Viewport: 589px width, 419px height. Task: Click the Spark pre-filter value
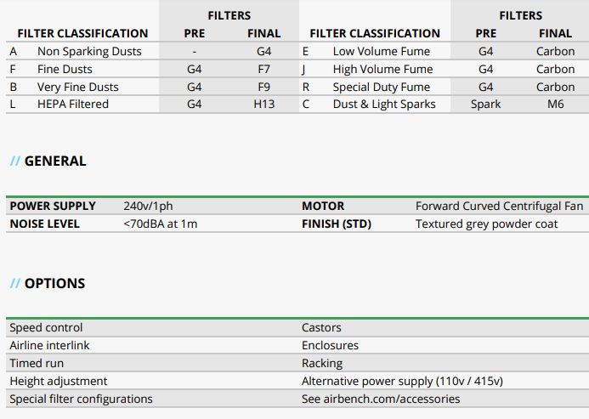pyautogui.click(x=485, y=104)
